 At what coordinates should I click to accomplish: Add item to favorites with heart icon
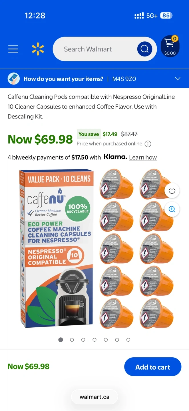point(172,191)
